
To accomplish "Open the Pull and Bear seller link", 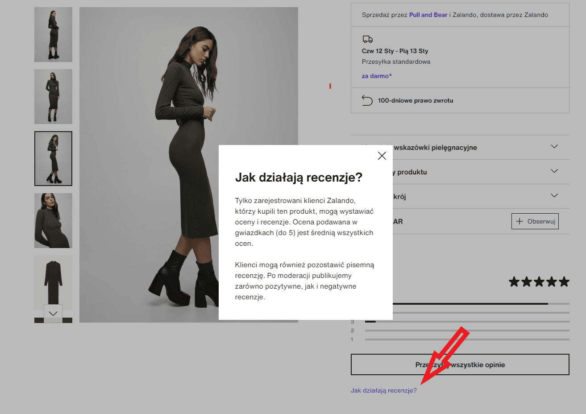I will pos(428,15).
